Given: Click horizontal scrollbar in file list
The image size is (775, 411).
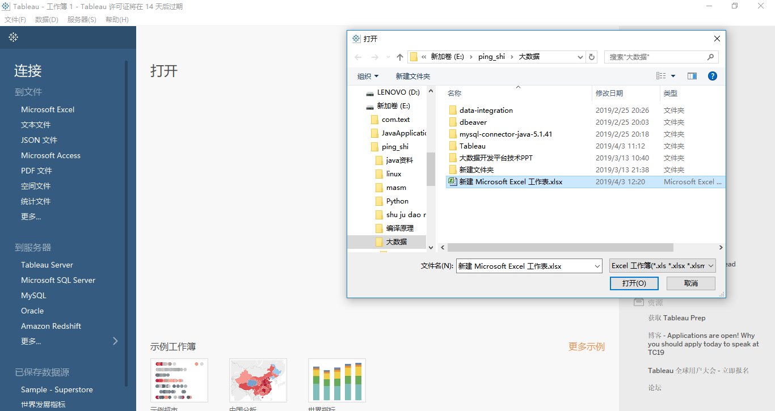Looking at the screenshot, I should point(560,248).
